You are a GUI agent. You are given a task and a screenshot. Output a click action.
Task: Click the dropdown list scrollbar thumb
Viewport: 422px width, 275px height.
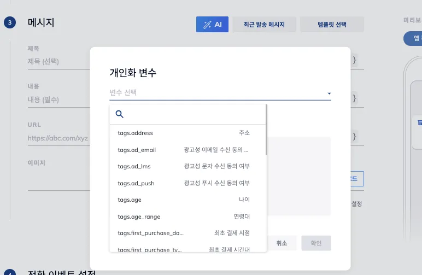pos(266,130)
